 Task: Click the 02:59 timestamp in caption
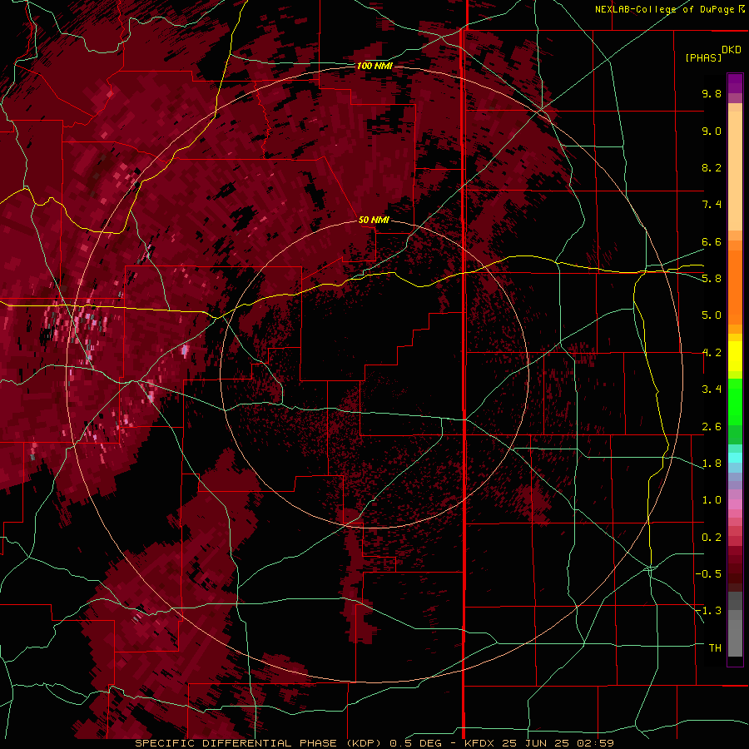597,743
